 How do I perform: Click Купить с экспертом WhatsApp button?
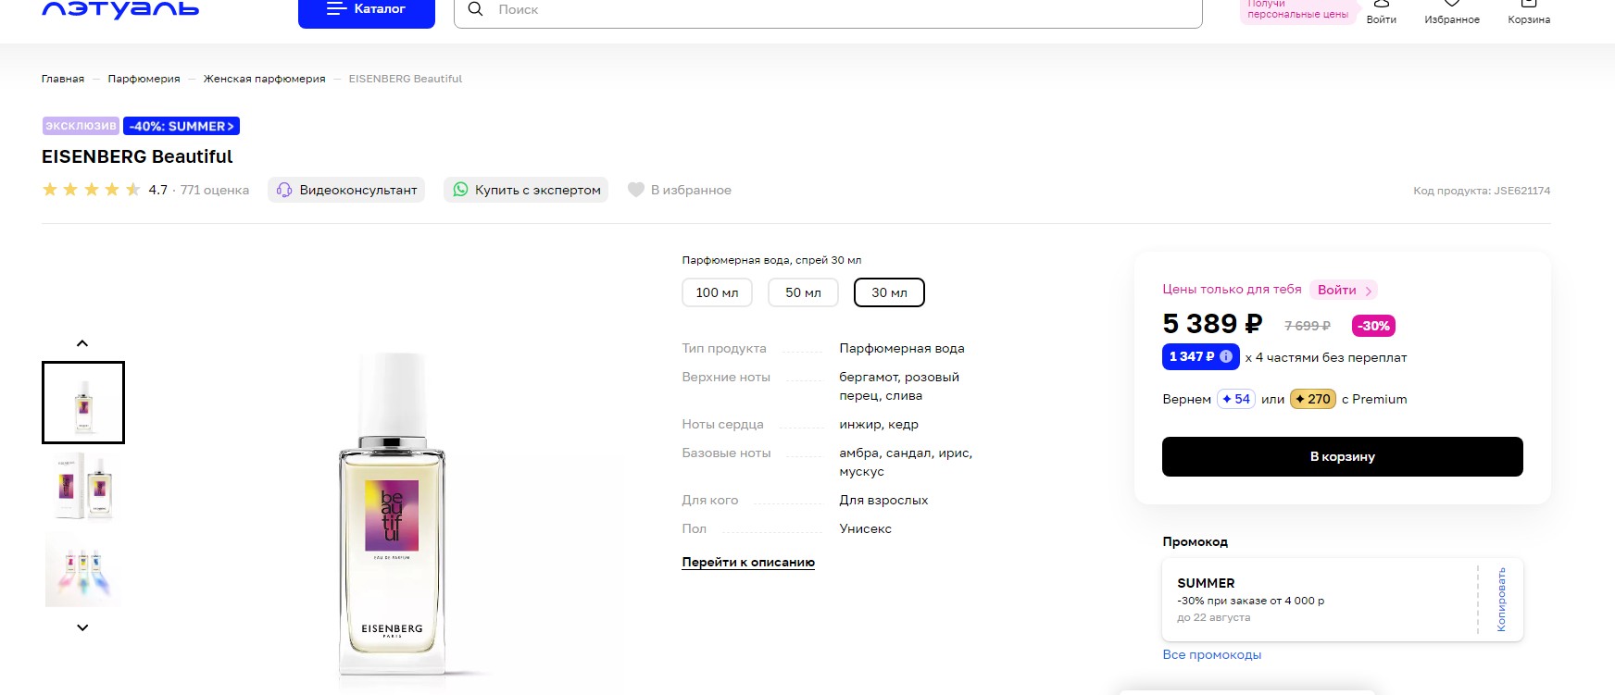pyautogui.click(x=526, y=190)
